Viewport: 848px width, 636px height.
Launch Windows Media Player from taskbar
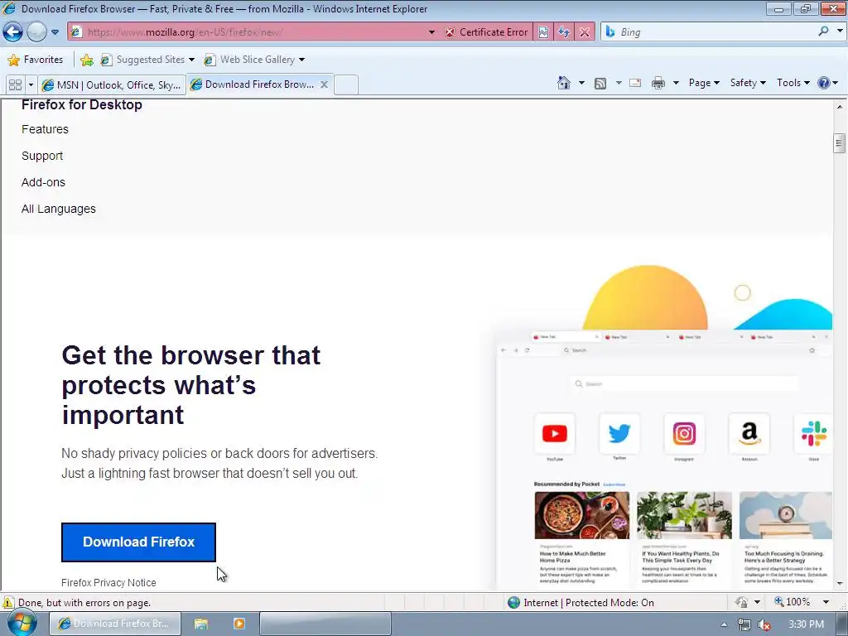pos(238,624)
